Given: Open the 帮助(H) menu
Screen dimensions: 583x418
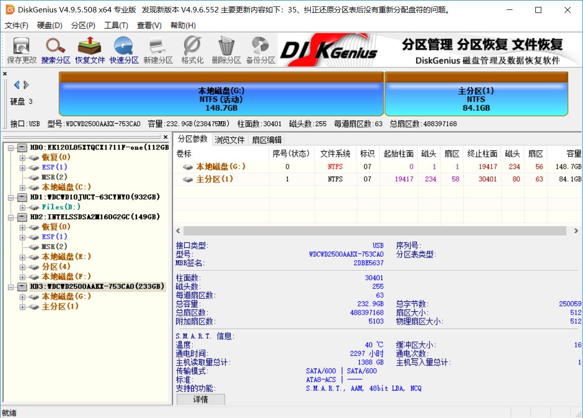Looking at the screenshot, I should tap(183, 25).
